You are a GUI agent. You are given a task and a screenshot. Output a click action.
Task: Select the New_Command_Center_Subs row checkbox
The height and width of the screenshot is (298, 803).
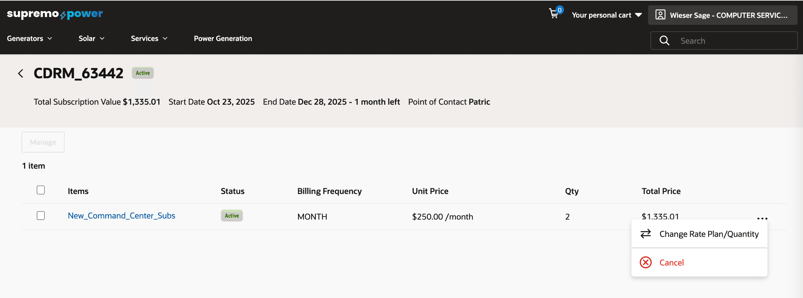pyautogui.click(x=41, y=216)
